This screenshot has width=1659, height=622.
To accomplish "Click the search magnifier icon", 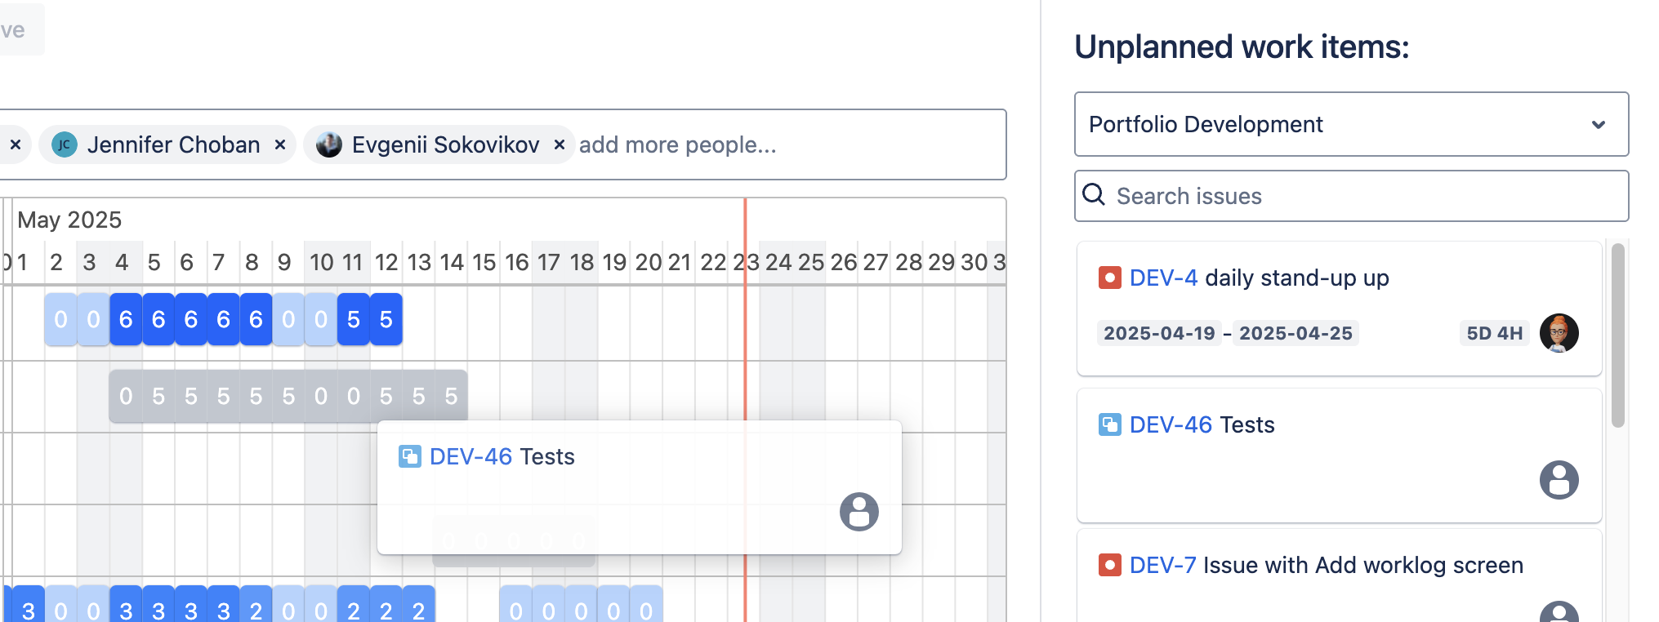I will [x=1094, y=195].
